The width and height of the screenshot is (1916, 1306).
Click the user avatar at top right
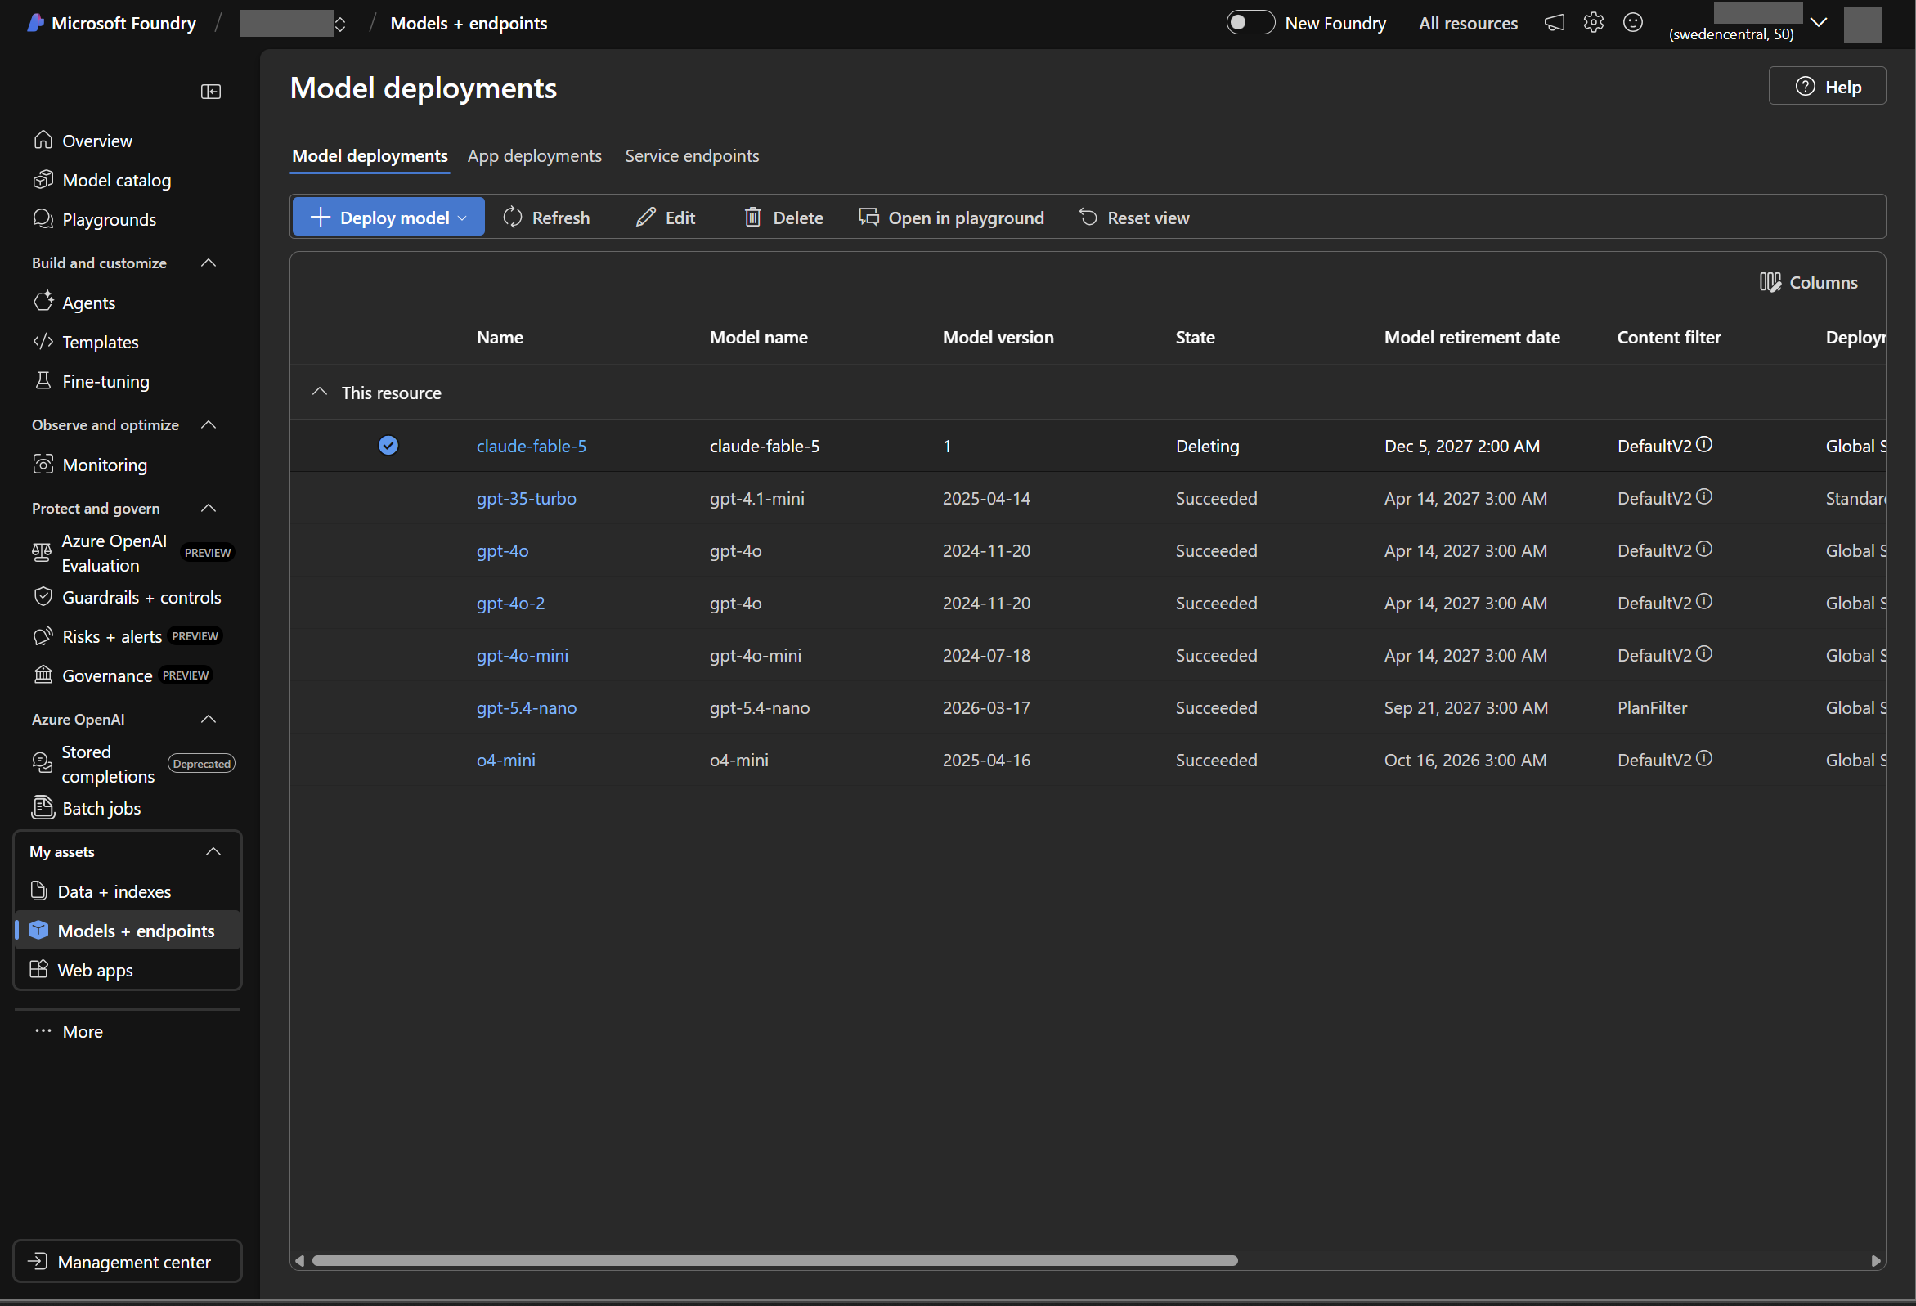pos(1862,24)
